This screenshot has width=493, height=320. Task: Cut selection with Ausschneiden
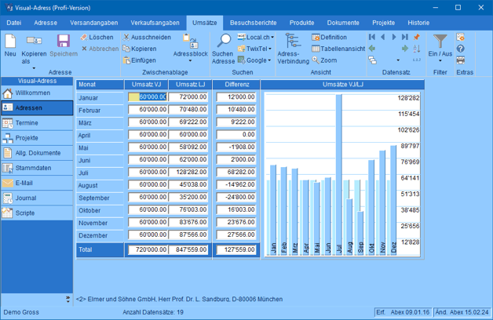tap(147, 37)
